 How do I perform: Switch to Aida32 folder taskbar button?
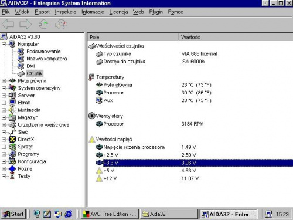click(169, 214)
